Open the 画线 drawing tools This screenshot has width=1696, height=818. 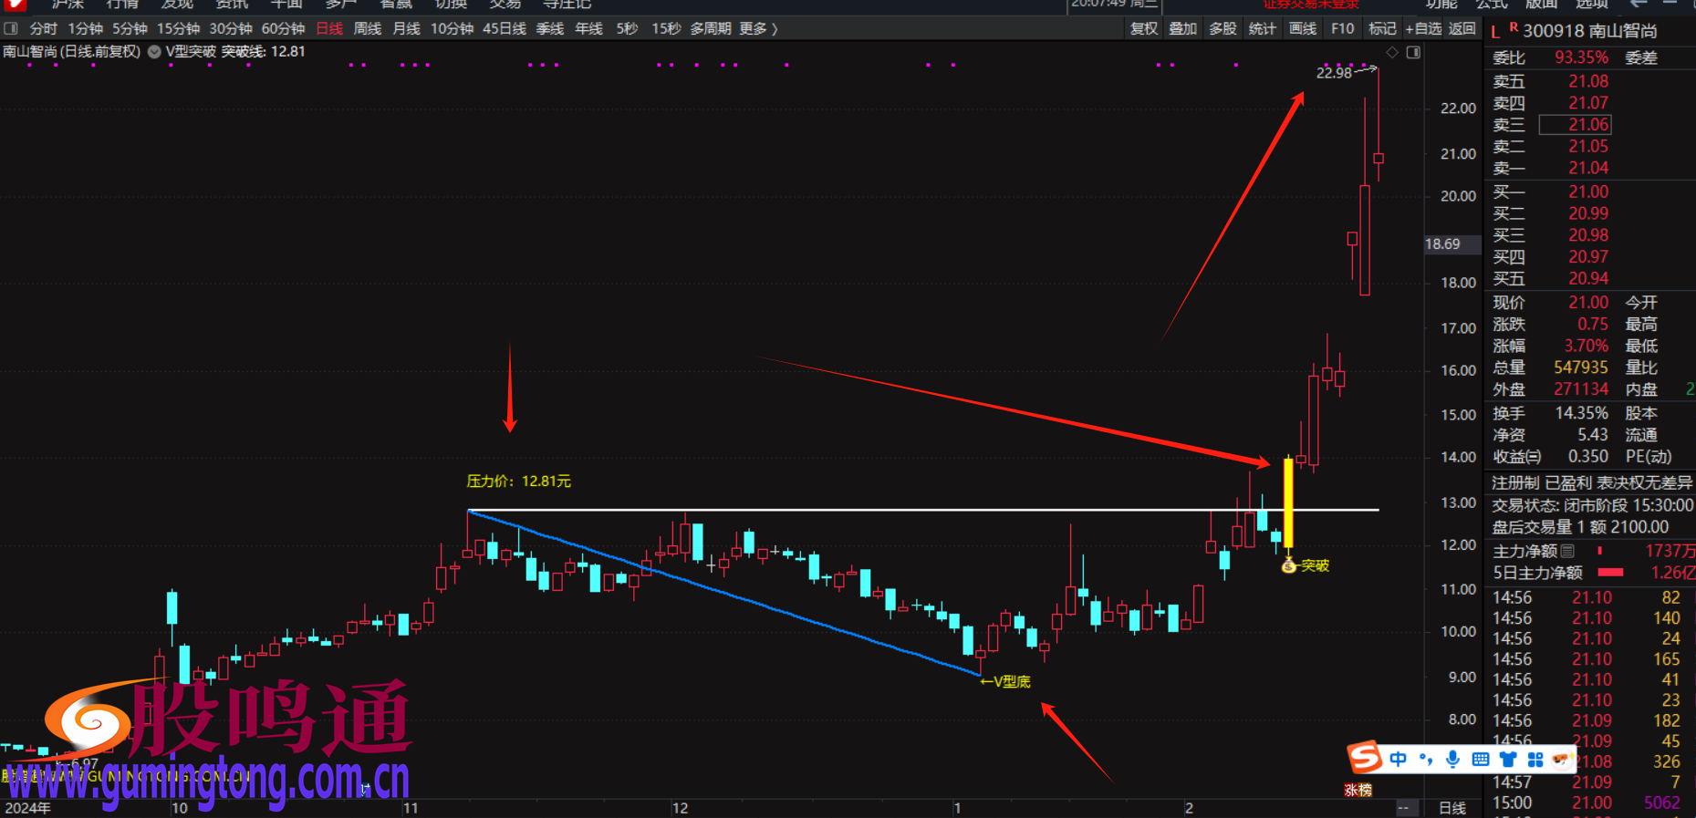[1302, 29]
